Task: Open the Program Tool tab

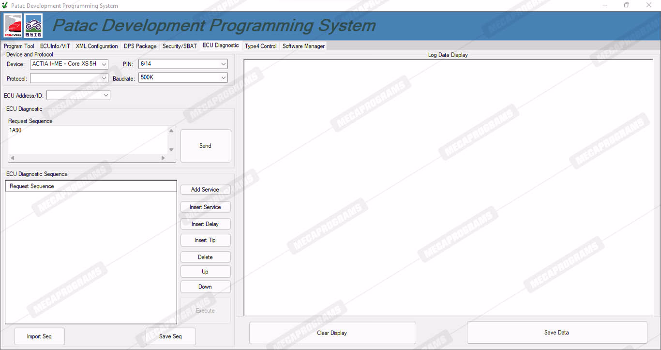Action: pos(19,46)
